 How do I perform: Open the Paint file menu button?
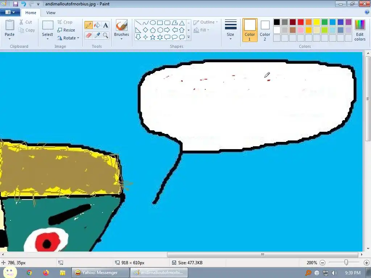(x=10, y=12)
